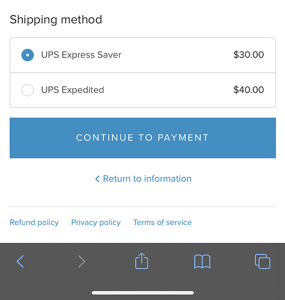Open the Safari share sheet icon
The height and width of the screenshot is (300, 285).
pos(142,260)
